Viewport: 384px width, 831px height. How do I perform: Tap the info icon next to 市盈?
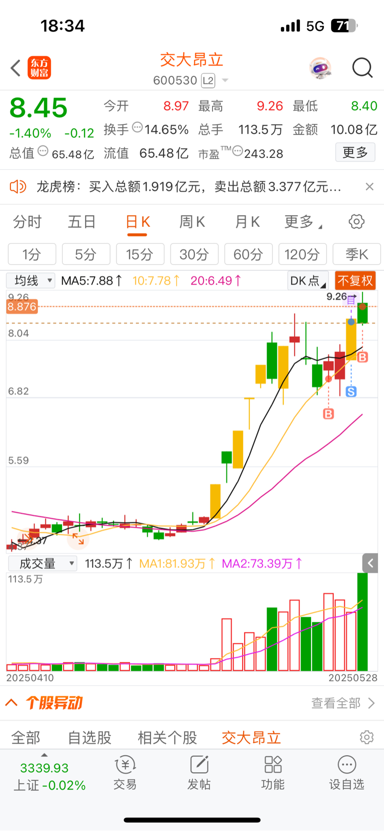tap(237, 151)
